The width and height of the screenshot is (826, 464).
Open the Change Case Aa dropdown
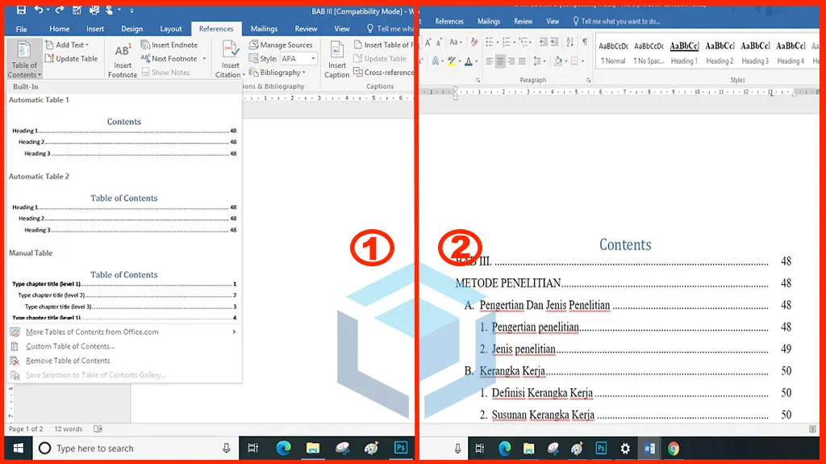[x=456, y=42]
